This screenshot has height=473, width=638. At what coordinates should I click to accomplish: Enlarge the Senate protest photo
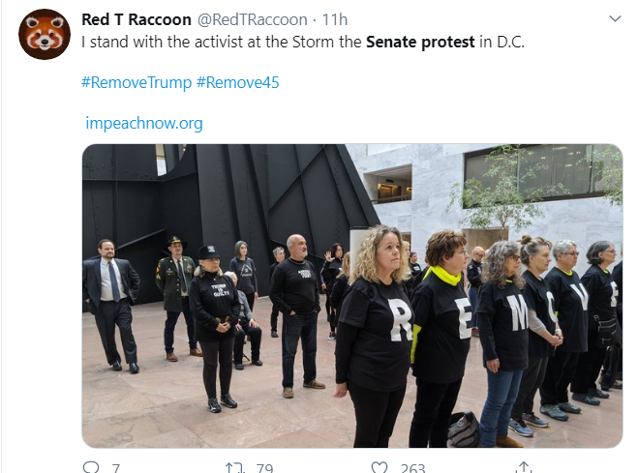[x=352, y=296]
